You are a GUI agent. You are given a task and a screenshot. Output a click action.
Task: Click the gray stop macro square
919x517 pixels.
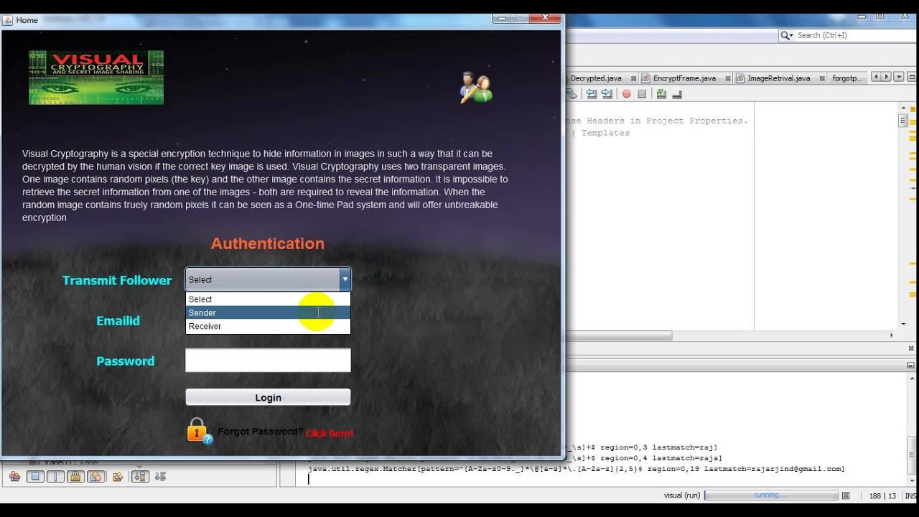[642, 94]
